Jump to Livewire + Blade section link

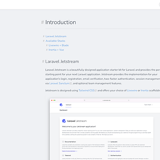(x=59, y=45)
